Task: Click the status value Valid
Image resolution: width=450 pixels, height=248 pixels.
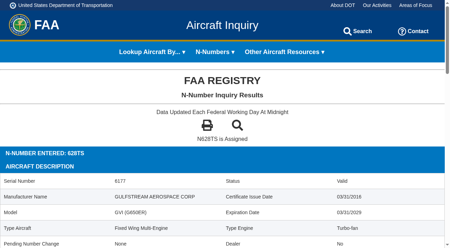Action: click(x=342, y=181)
